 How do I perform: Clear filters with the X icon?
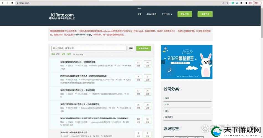(74, 54)
